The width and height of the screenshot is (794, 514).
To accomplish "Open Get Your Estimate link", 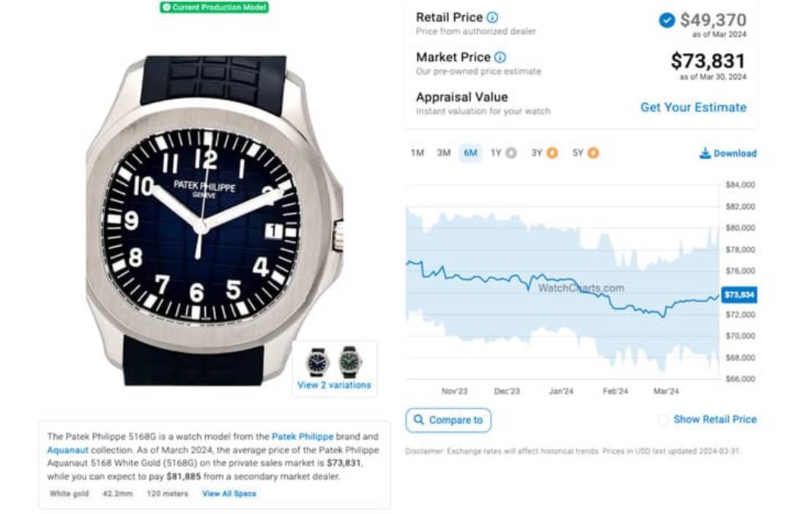I will click(693, 108).
